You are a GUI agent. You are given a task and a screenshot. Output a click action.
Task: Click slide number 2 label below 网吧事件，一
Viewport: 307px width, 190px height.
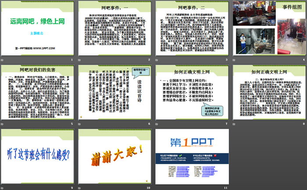coord(149,60)
